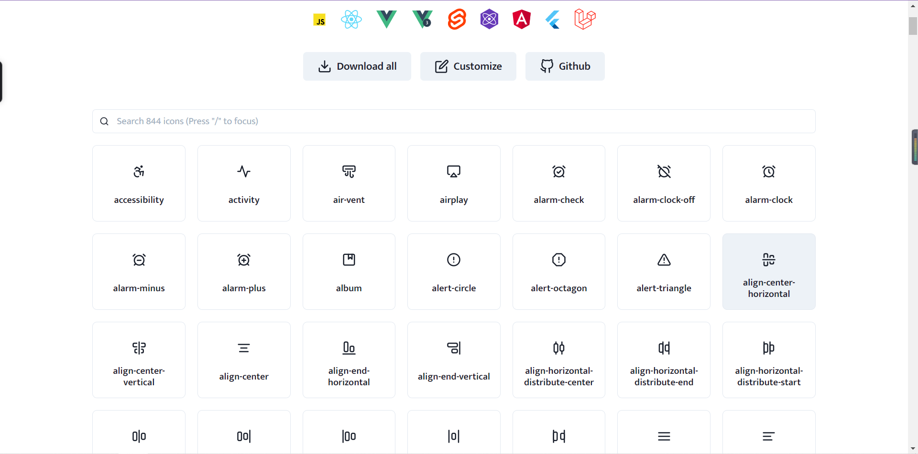This screenshot has height=454, width=918.
Task: Open the Flutter framework logo
Action: [x=553, y=20]
